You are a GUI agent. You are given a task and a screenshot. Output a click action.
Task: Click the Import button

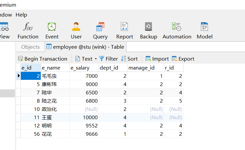click(157, 59)
